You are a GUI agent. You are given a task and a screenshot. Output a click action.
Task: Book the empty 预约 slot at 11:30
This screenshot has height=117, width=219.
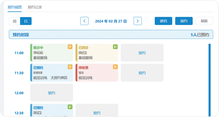pos(142,73)
